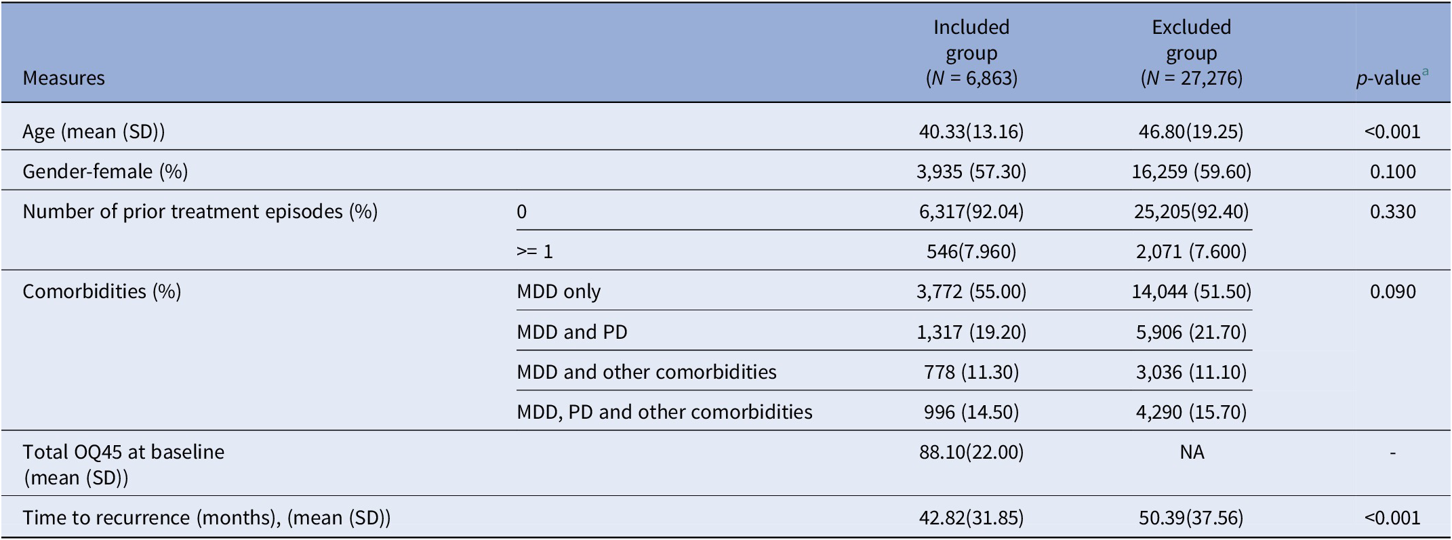
Task: Click the 'Measures' column header
Action: pos(64,78)
